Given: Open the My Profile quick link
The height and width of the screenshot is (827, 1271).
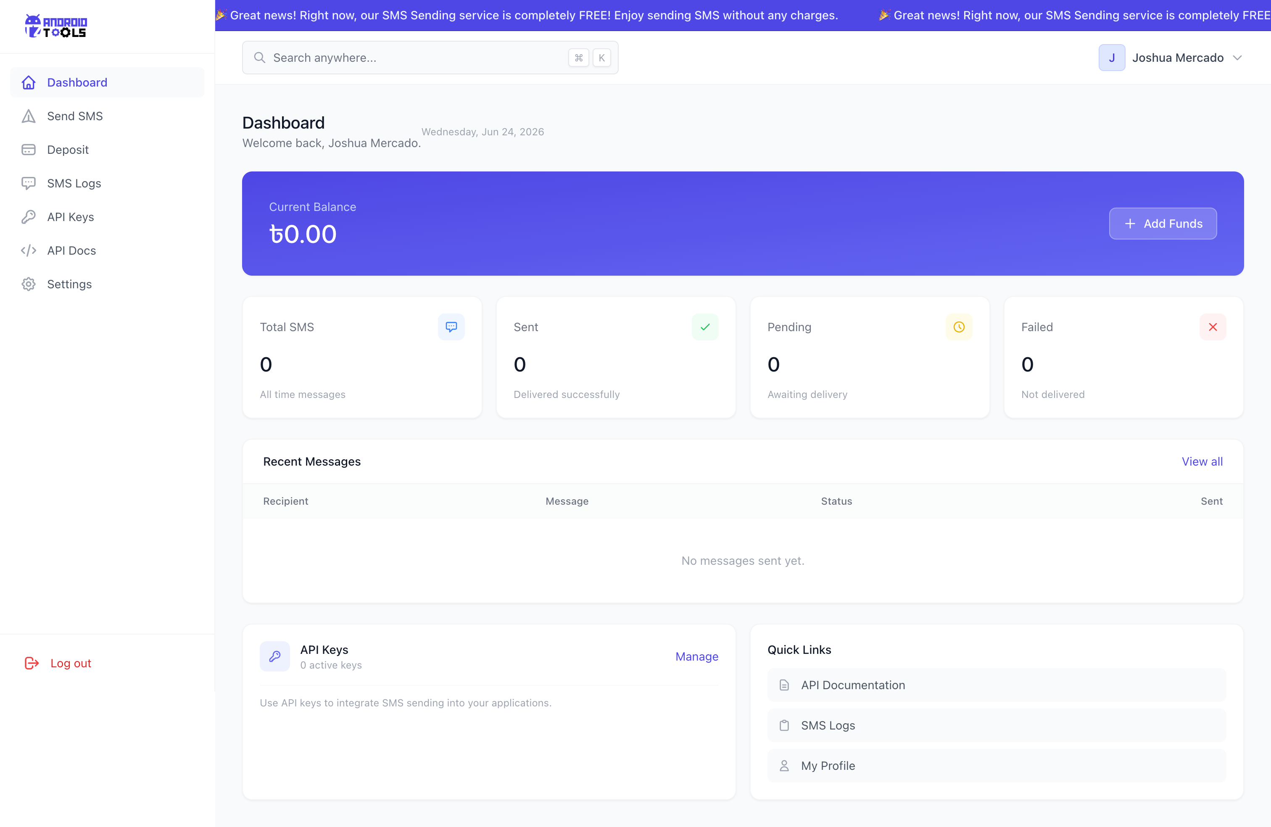Looking at the screenshot, I should pyautogui.click(x=997, y=766).
